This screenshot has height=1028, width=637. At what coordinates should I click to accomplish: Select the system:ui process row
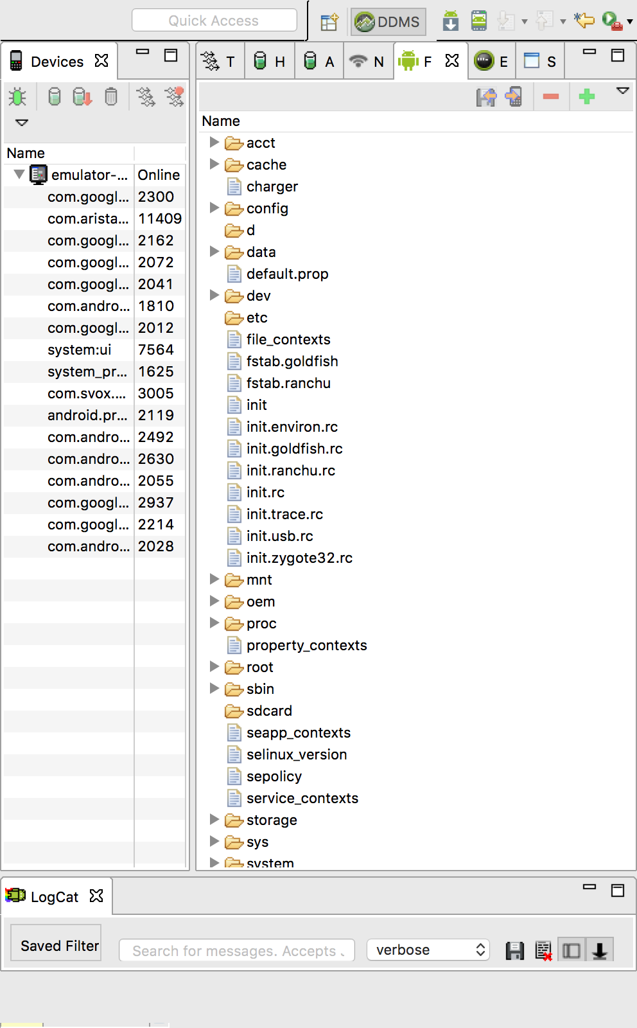94,350
